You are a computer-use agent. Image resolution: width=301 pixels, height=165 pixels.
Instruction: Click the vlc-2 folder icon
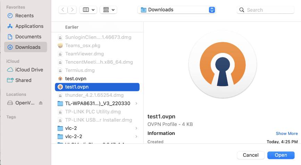point(60,128)
